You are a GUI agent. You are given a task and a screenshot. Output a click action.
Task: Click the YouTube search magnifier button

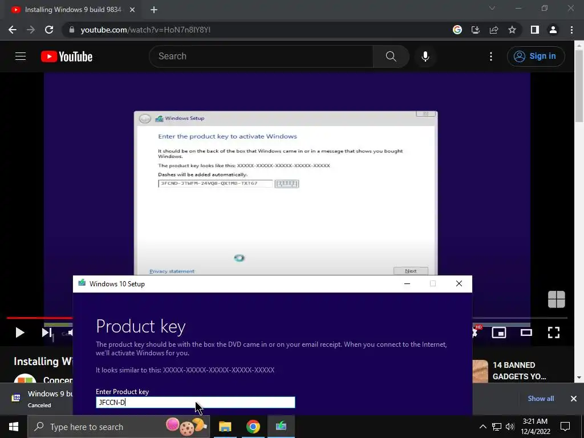click(391, 56)
